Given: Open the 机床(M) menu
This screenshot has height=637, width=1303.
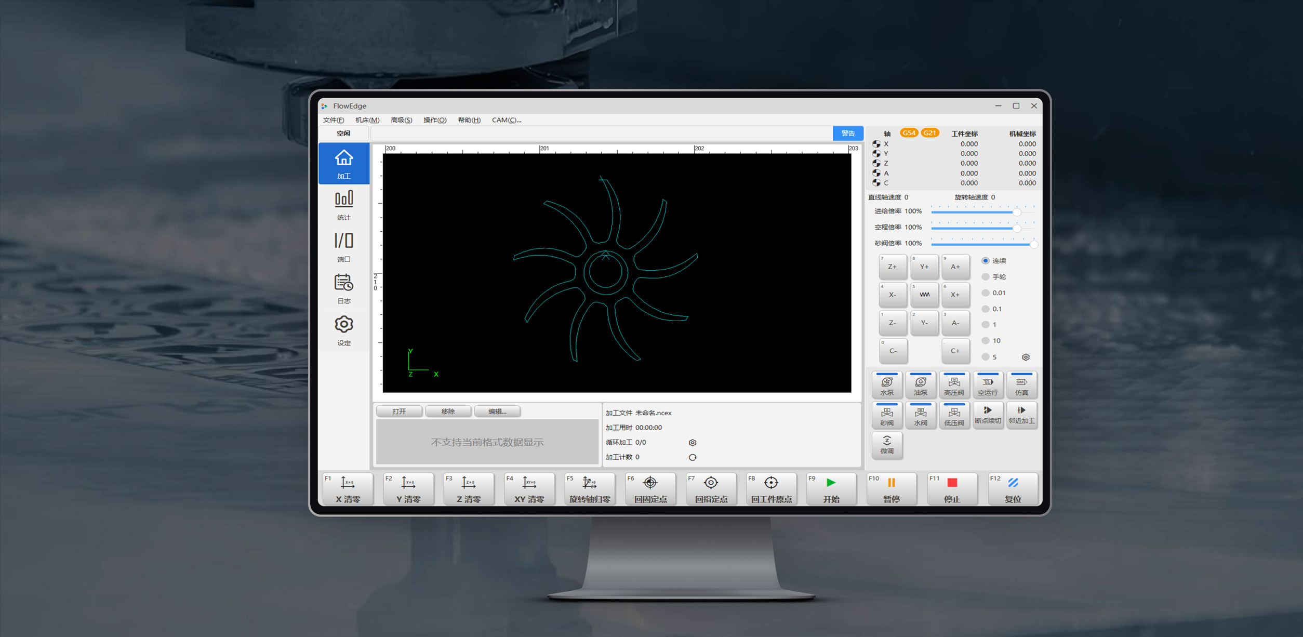Looking at the screenshot, I should tap(367, 120).
